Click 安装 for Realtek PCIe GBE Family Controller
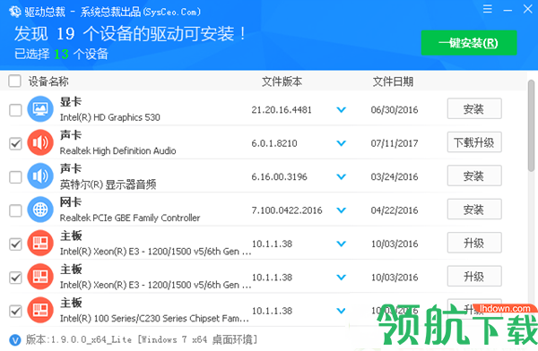The height and width of the screenshot is (351, 538). [x=474, y=210]
